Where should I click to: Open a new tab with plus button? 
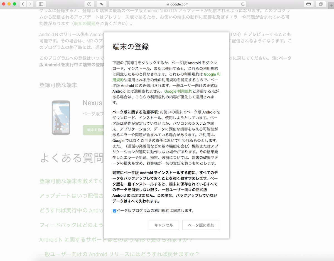331,6
